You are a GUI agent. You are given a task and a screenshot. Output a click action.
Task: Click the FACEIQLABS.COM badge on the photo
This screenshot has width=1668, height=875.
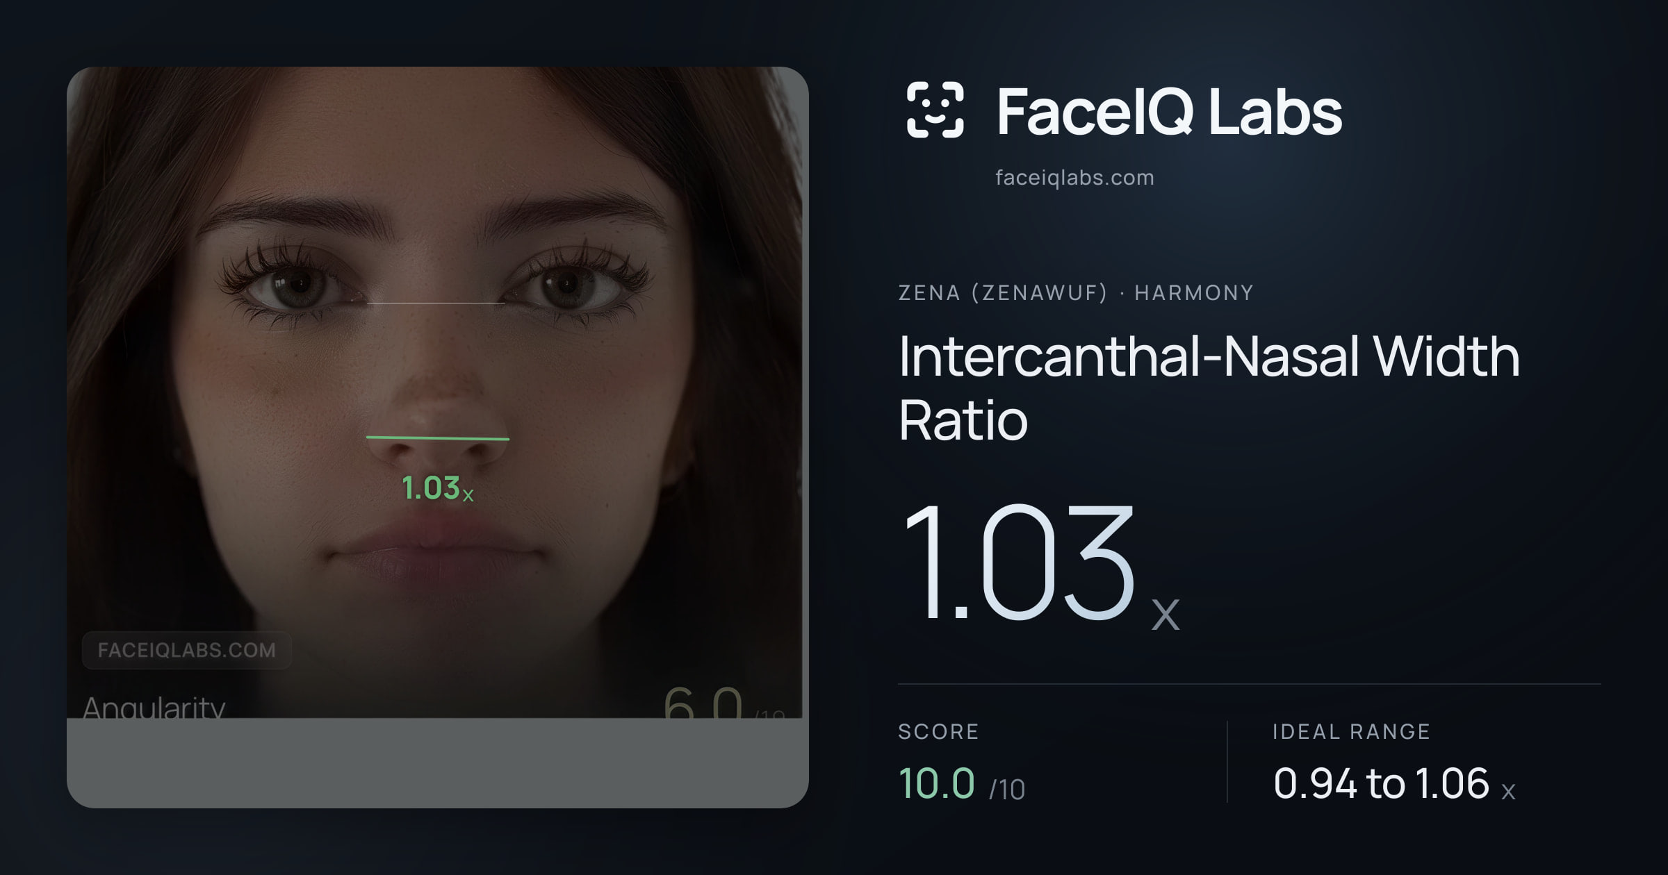click(x=187, y=650)
